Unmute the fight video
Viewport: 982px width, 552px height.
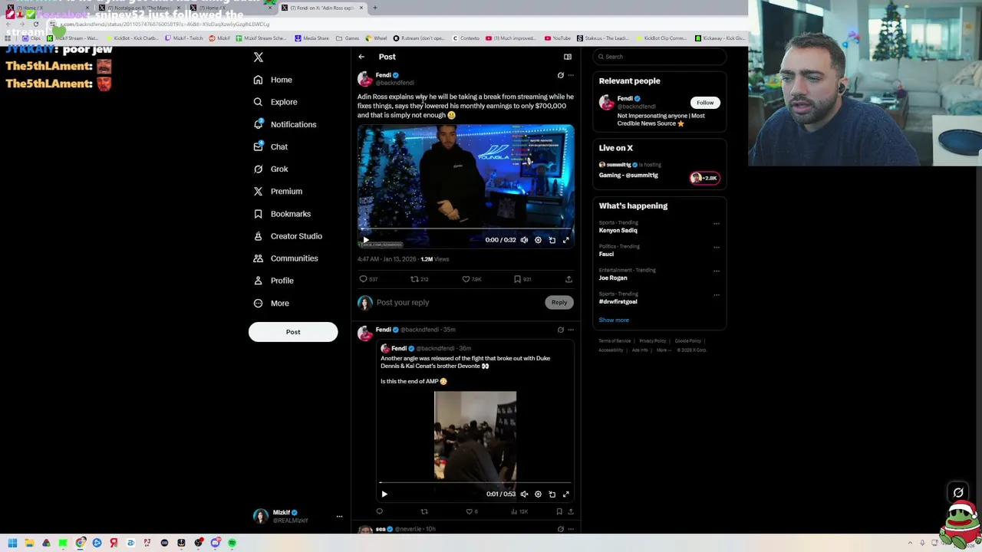524,495
